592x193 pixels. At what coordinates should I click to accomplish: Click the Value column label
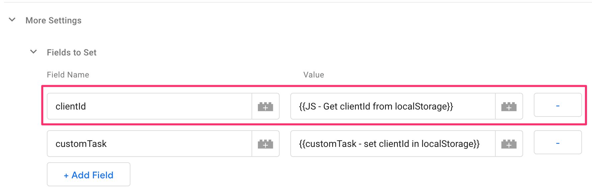314,75
